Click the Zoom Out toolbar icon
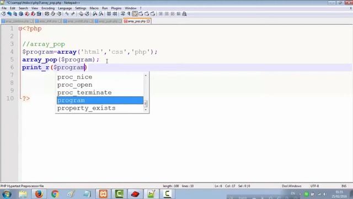Image resolution: width=353 pixels, height=199 pixels. [x=101, y=14]
